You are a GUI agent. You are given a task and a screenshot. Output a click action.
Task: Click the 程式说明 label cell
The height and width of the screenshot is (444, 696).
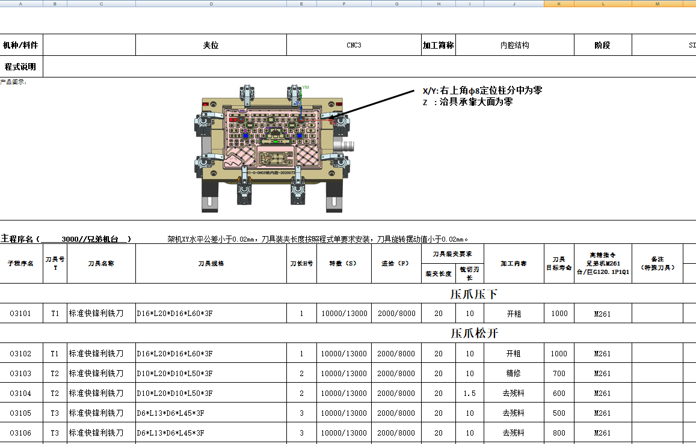point(21,67)
